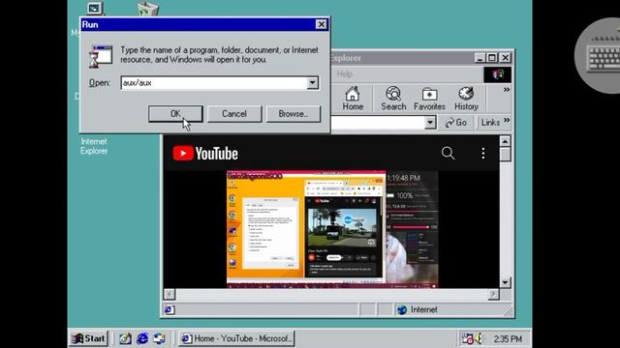Go to Home in Internet Explorer toolbar
Screen dimensions: 620x348
(353, 99)
